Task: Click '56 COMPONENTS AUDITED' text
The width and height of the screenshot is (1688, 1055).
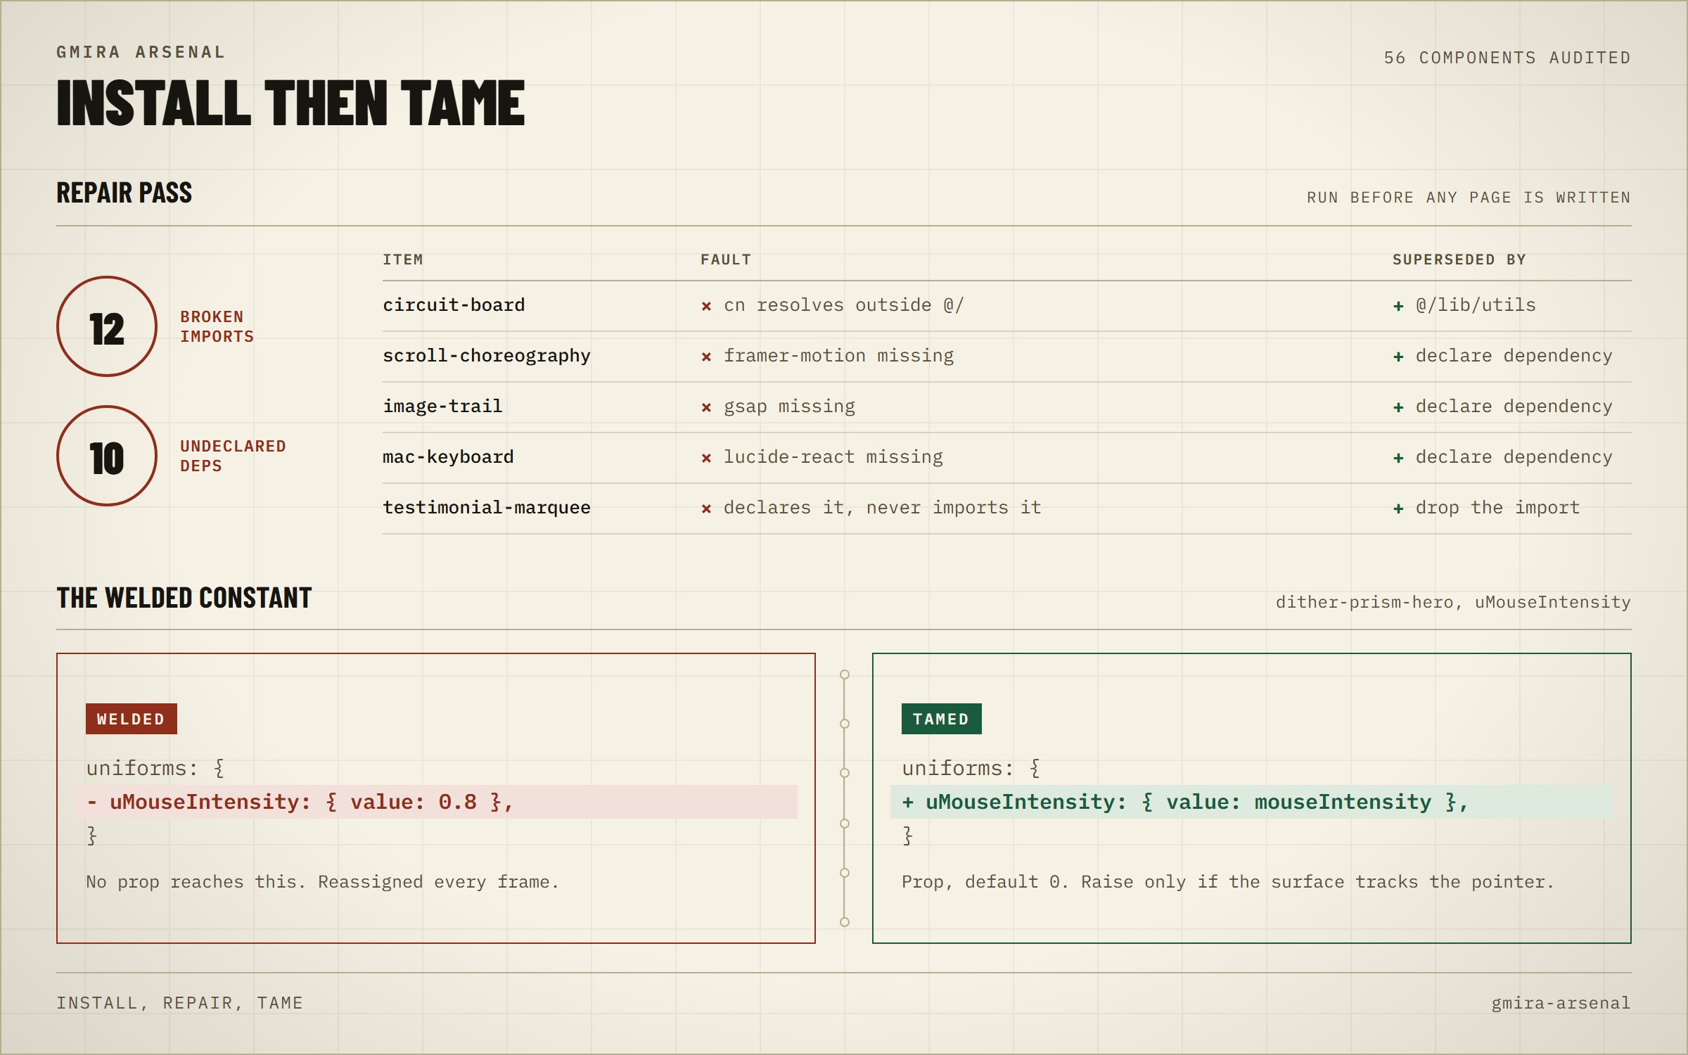Action: pyautogui.click(x=1507, y=58)
